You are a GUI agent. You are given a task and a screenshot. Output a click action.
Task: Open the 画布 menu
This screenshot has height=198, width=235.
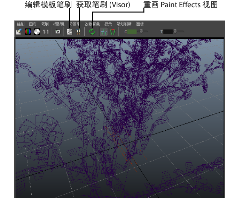[x=33, y=24]
